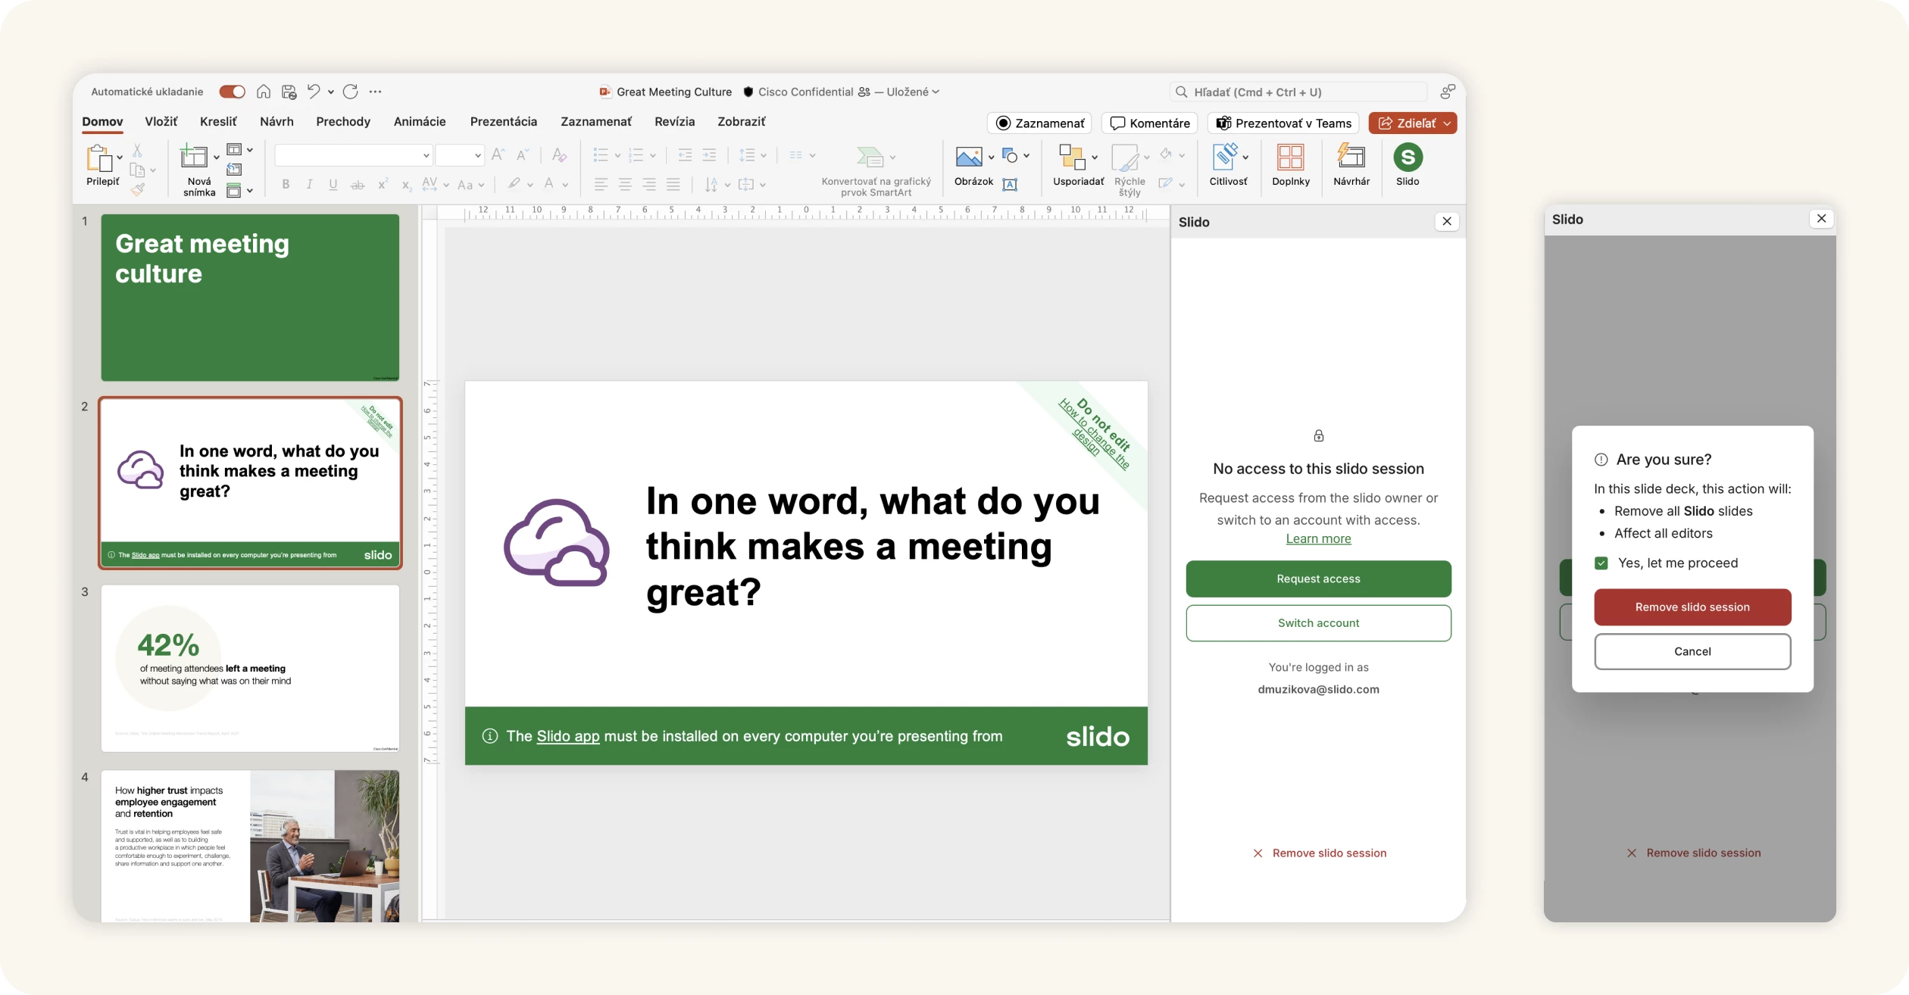Image resolution: width=1909 pixels, height=995 pixels.
Task: Click the Slido app link on the slide
Action: [x=568, y=737]
